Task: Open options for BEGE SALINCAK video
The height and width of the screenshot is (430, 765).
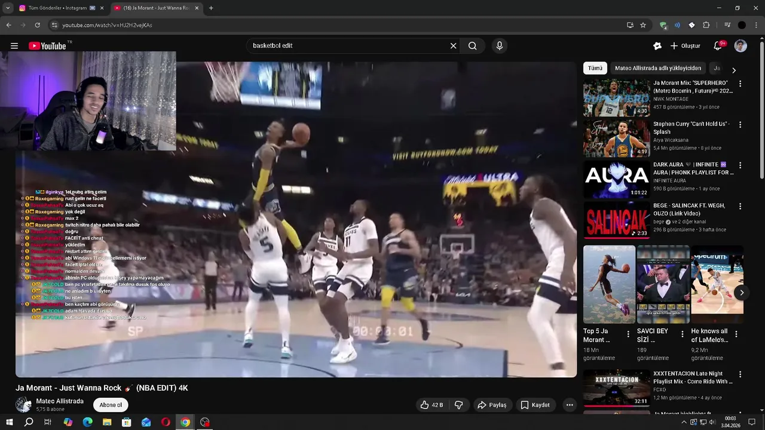Action: [x=740, y=206]
